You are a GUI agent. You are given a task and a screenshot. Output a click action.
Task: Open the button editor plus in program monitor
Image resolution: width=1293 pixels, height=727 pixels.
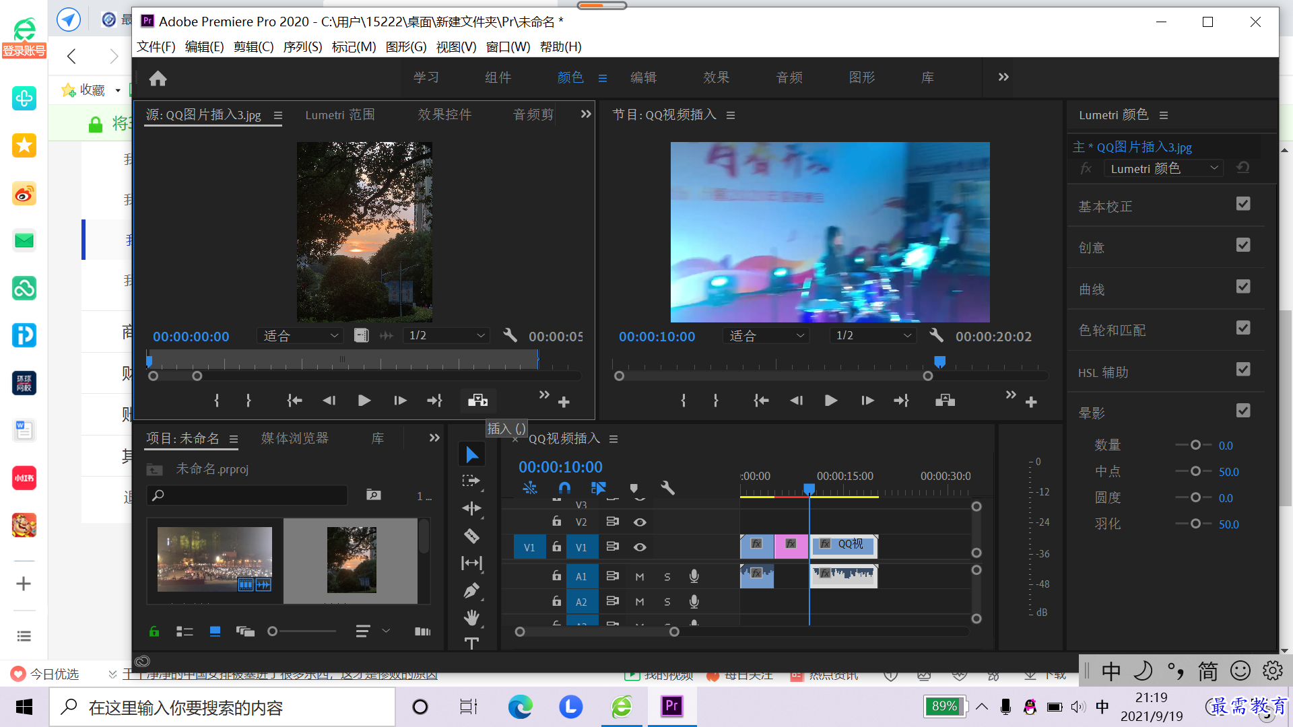(1031, 402)
